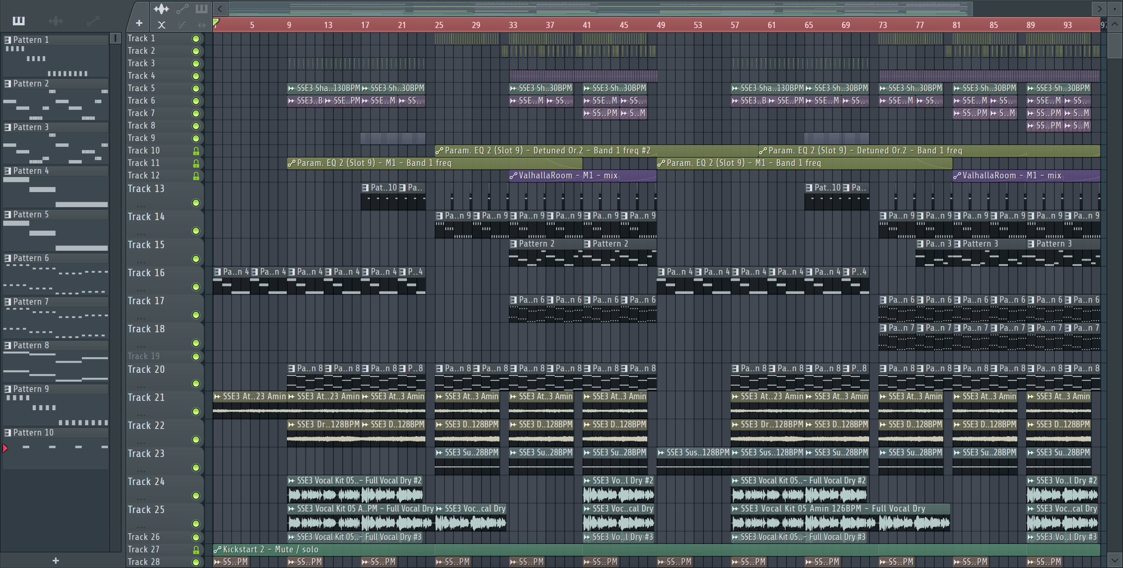
Task: Open clip menu of Pa..n 3 clip on Track 15
Action: 920,244
